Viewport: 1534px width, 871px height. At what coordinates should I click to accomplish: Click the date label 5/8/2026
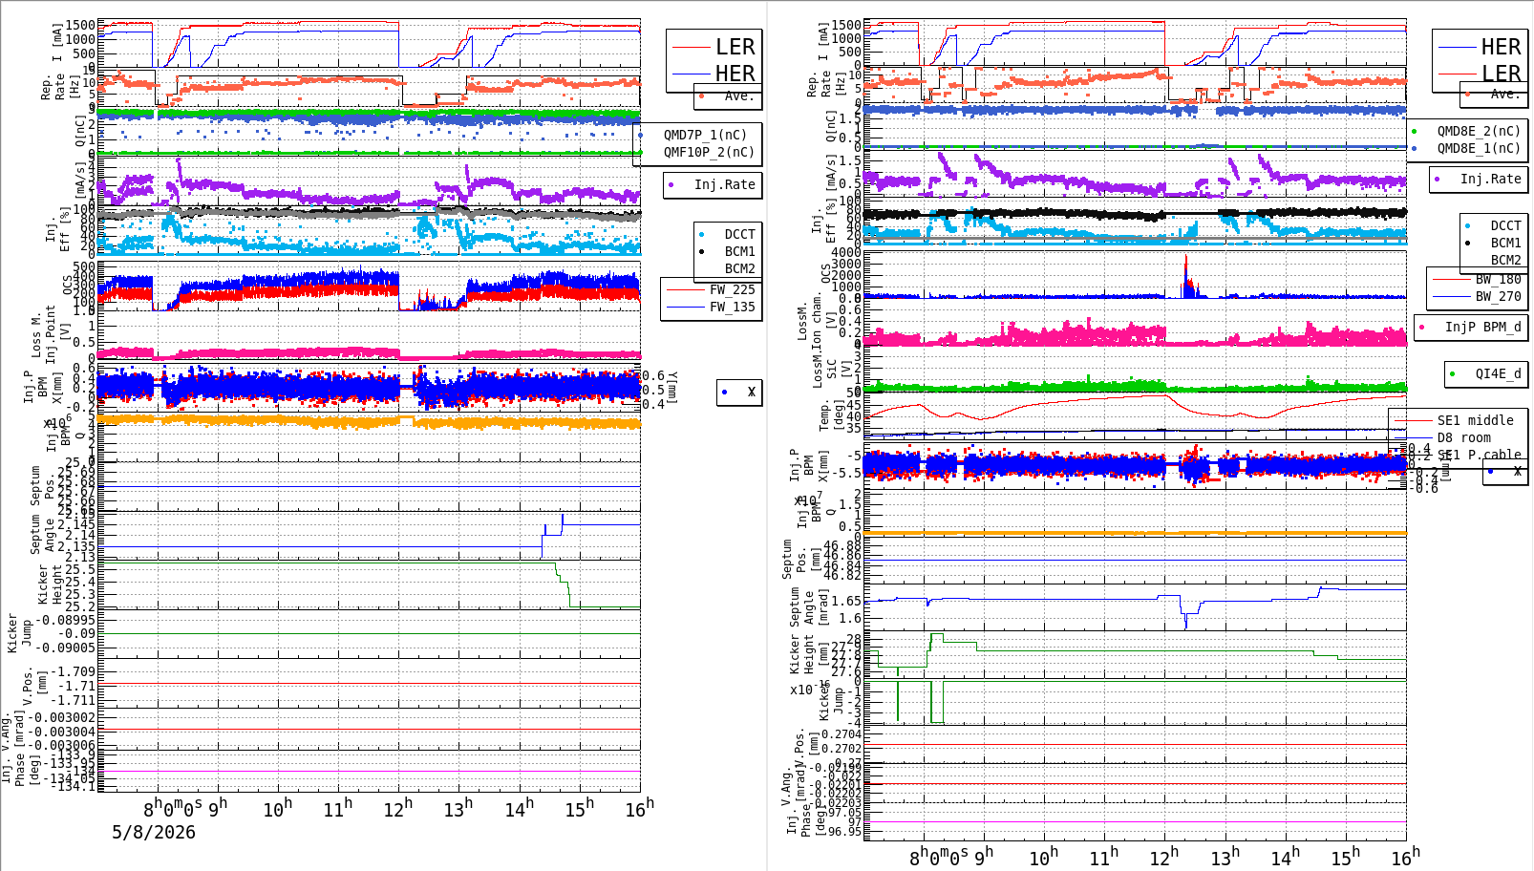(x=154, y=832)
